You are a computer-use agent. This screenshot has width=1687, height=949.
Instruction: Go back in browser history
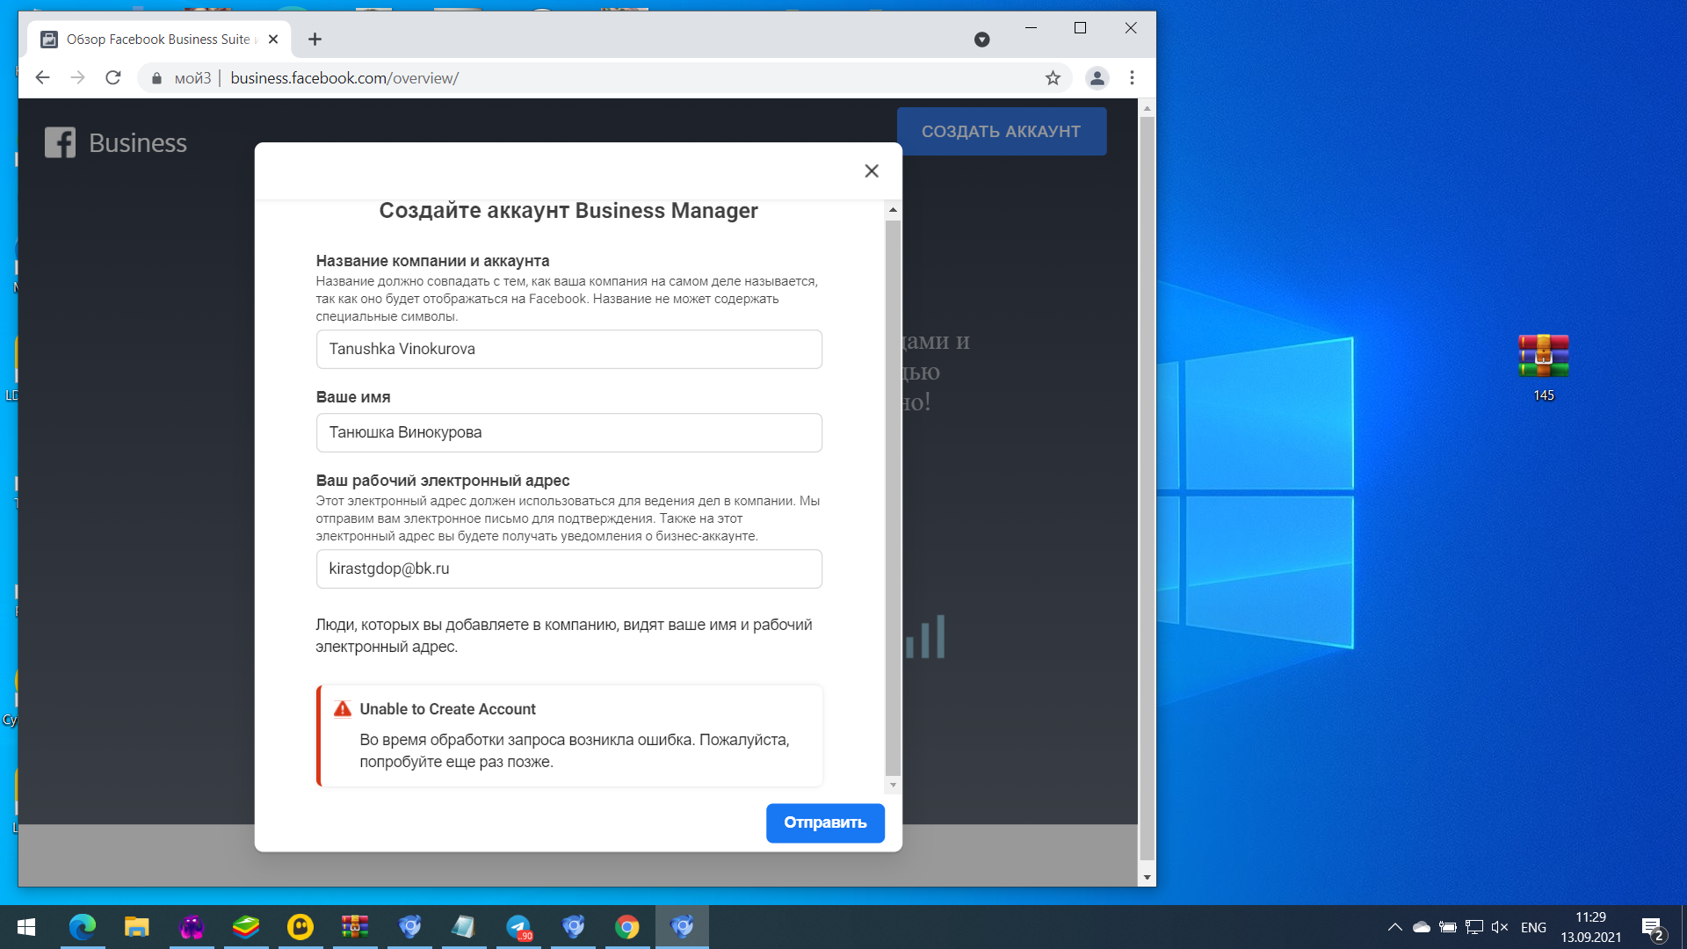click(x=42, y=77)
